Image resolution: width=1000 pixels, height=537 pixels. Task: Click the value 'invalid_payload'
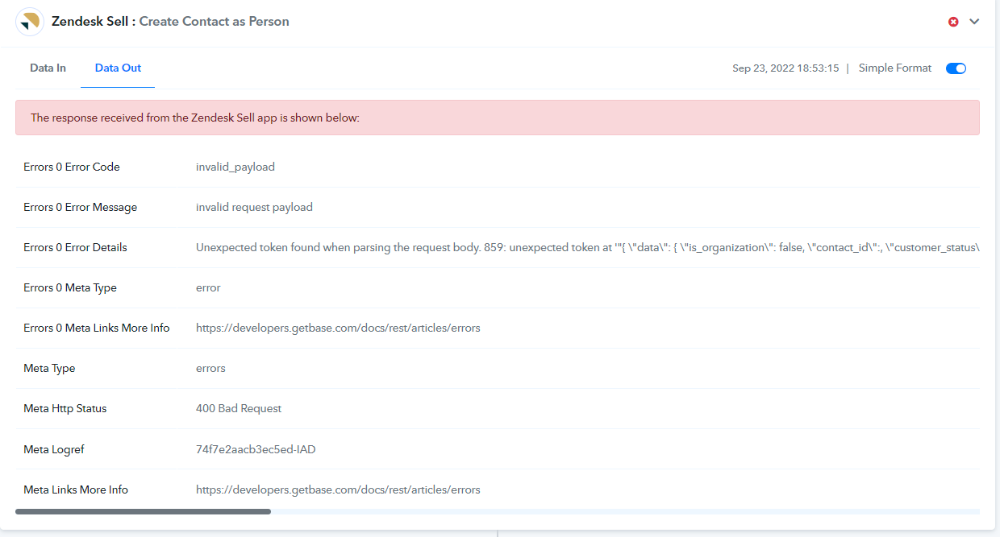(x=235, y=167)
